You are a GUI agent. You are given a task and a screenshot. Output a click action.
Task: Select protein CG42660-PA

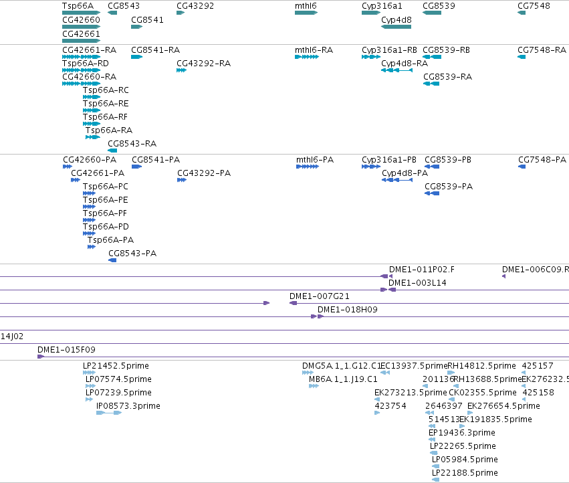coord(68,167)
